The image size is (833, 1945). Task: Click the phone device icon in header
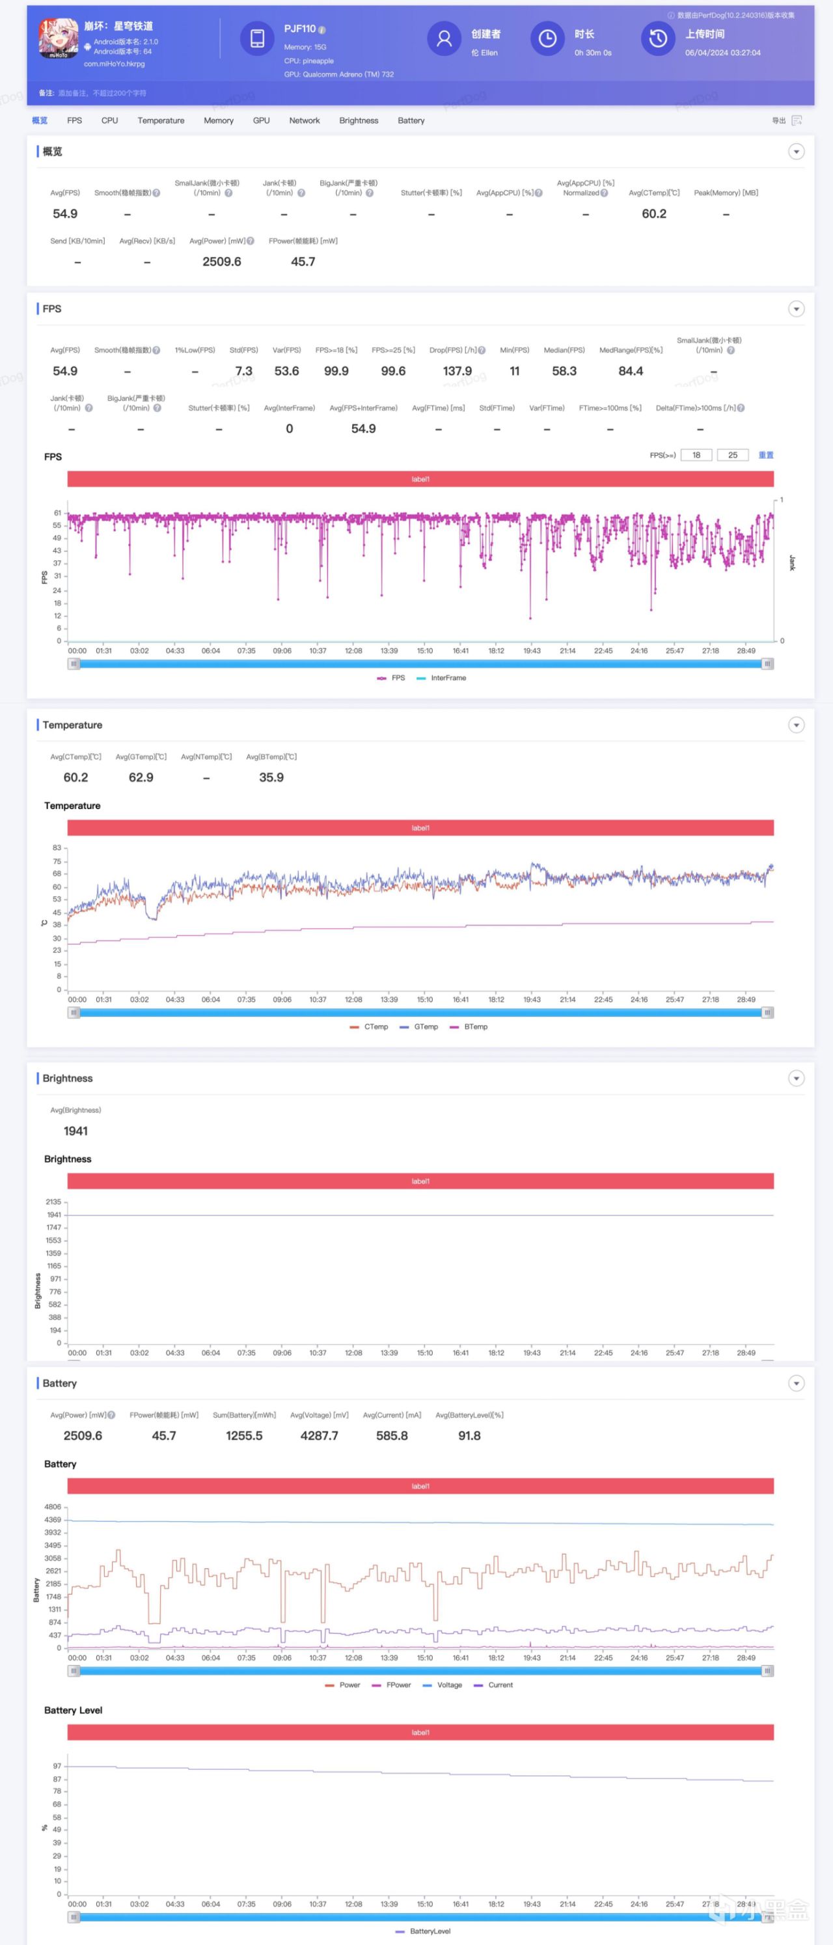256,38
